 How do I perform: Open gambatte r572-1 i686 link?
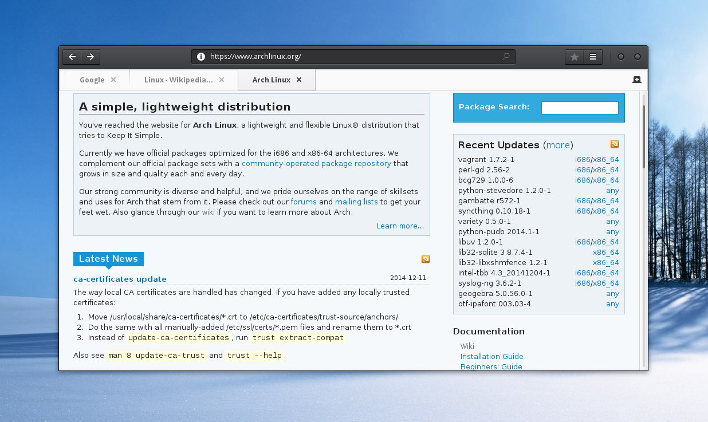coord(583,201)
